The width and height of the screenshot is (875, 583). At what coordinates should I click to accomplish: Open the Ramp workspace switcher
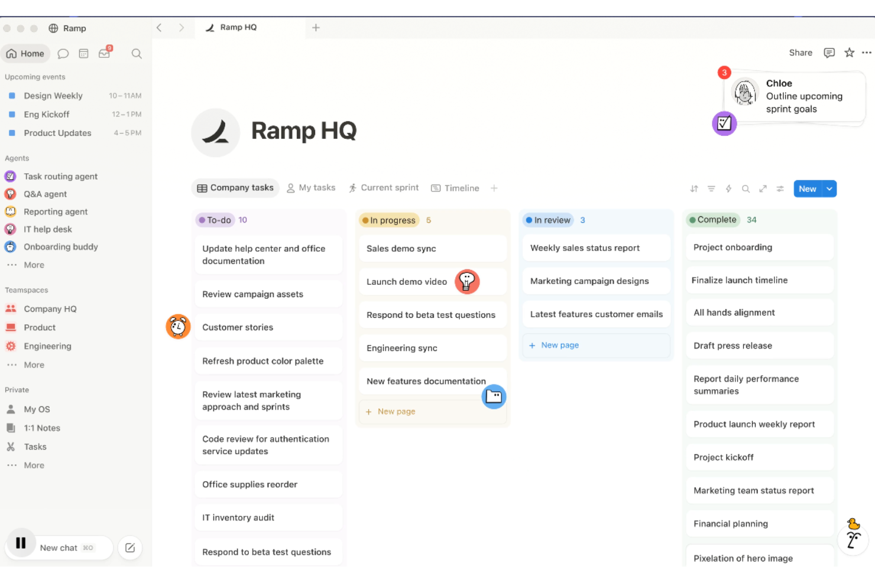point(67,28)
